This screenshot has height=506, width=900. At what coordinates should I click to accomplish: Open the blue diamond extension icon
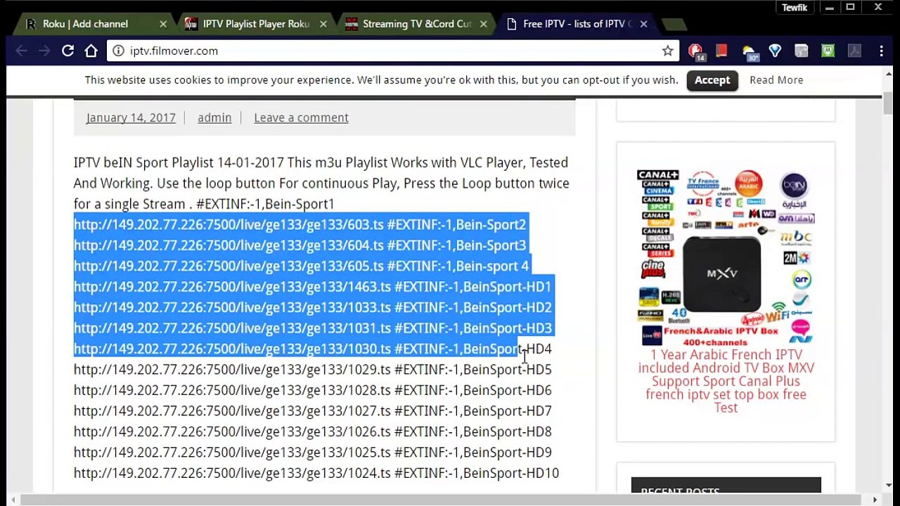(775, 51)
